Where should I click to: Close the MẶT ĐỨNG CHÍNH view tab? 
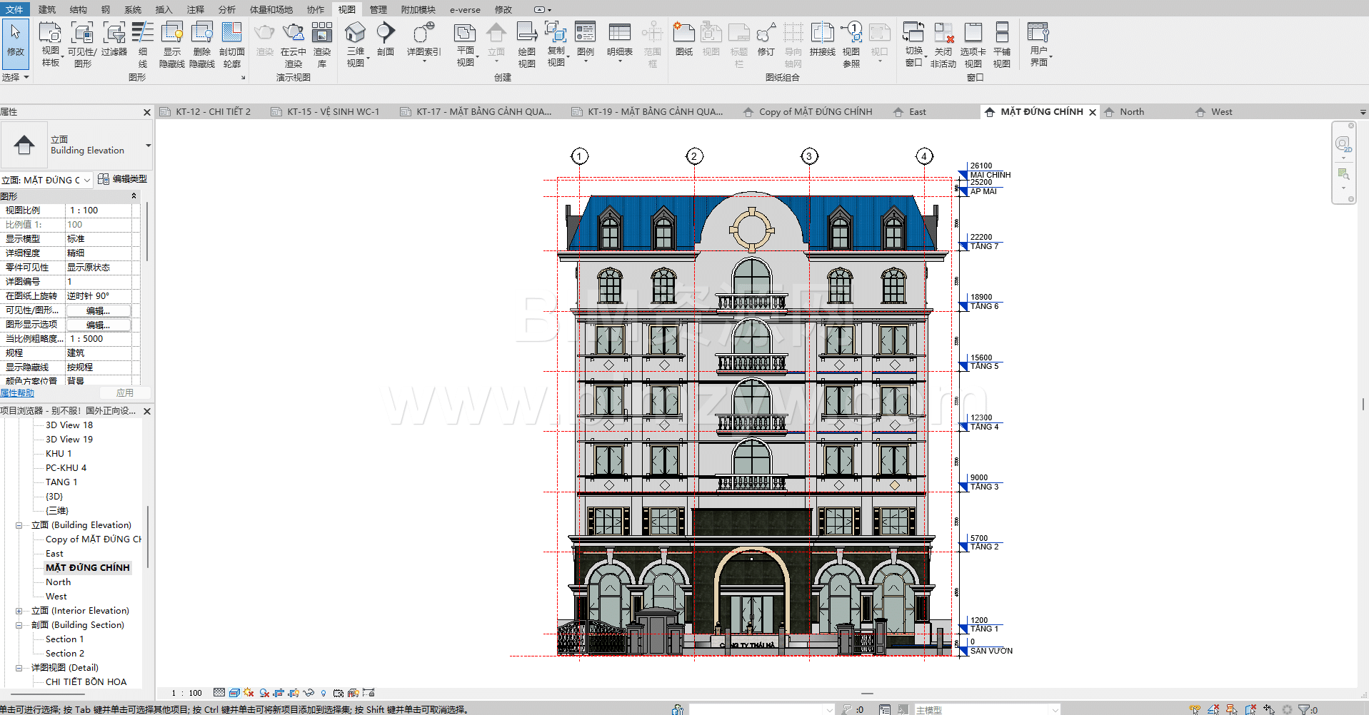pyautogui.click(x=1093, y=112)
